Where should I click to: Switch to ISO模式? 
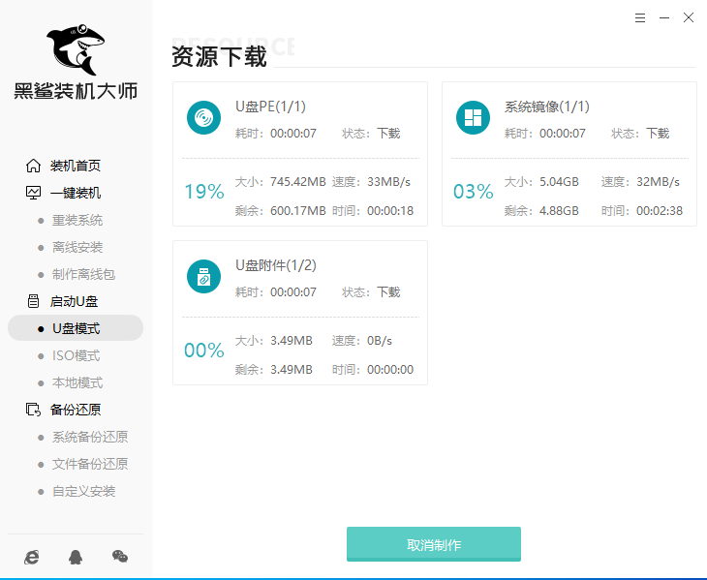click(76, 355)
